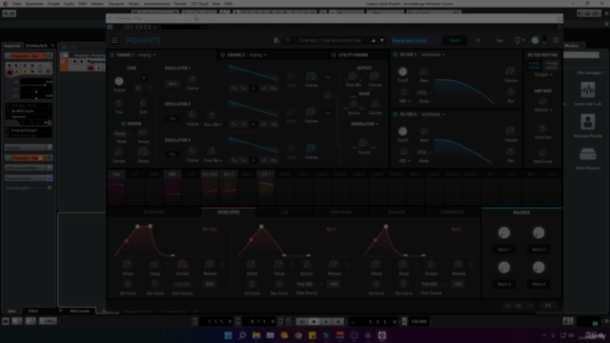Open File Explorer from taskbar
The width and height of the screenshot is (610, 343).
click(x=256, y=335)
